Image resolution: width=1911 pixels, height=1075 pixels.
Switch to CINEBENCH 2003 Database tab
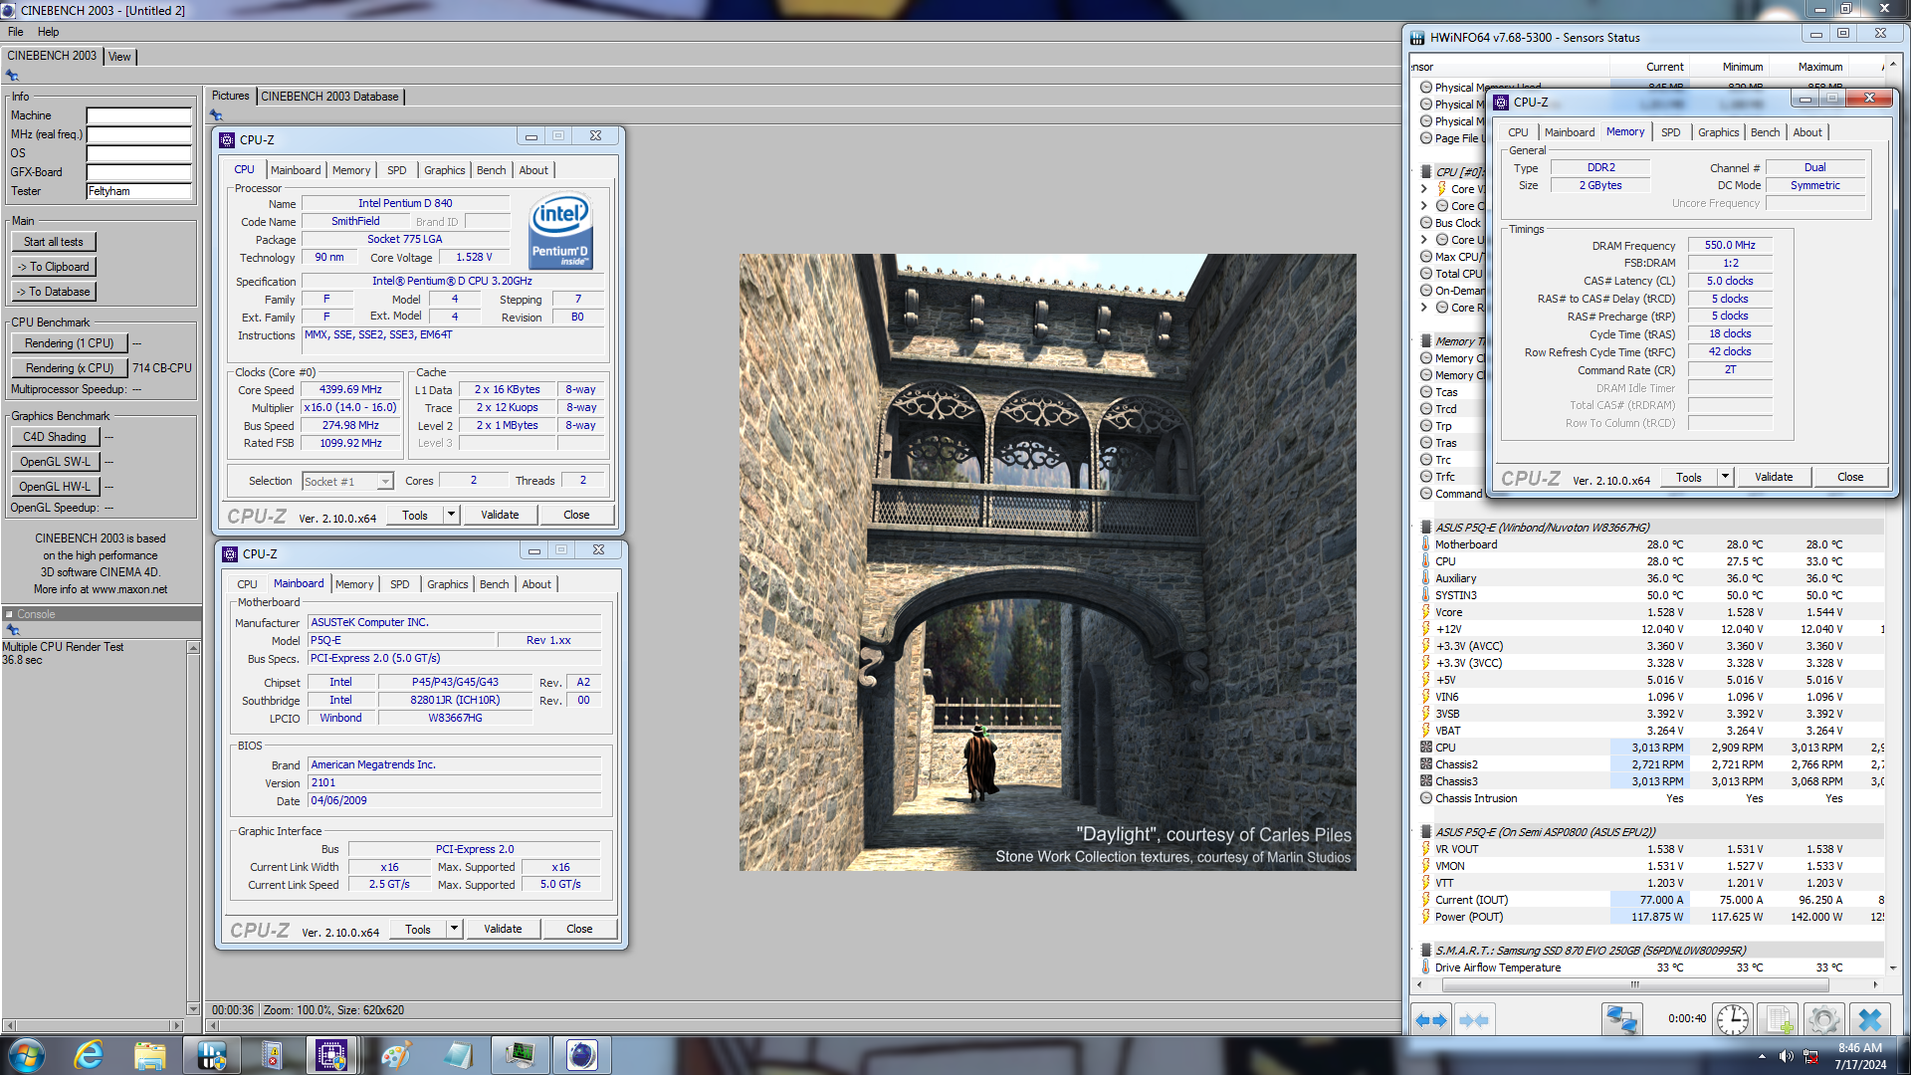pyautogui.click(x=329, y=97)
